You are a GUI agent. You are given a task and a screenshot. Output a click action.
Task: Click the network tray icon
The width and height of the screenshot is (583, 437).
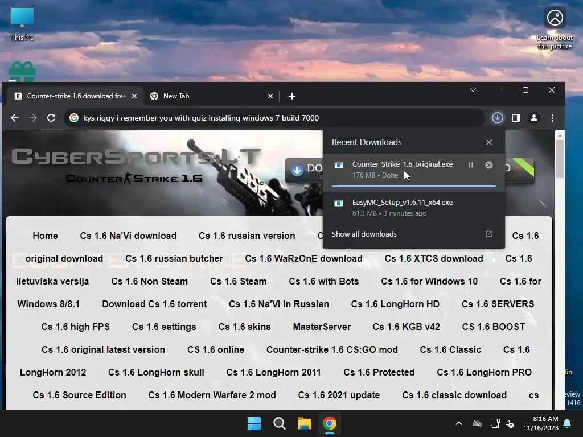tap(495, 423)
